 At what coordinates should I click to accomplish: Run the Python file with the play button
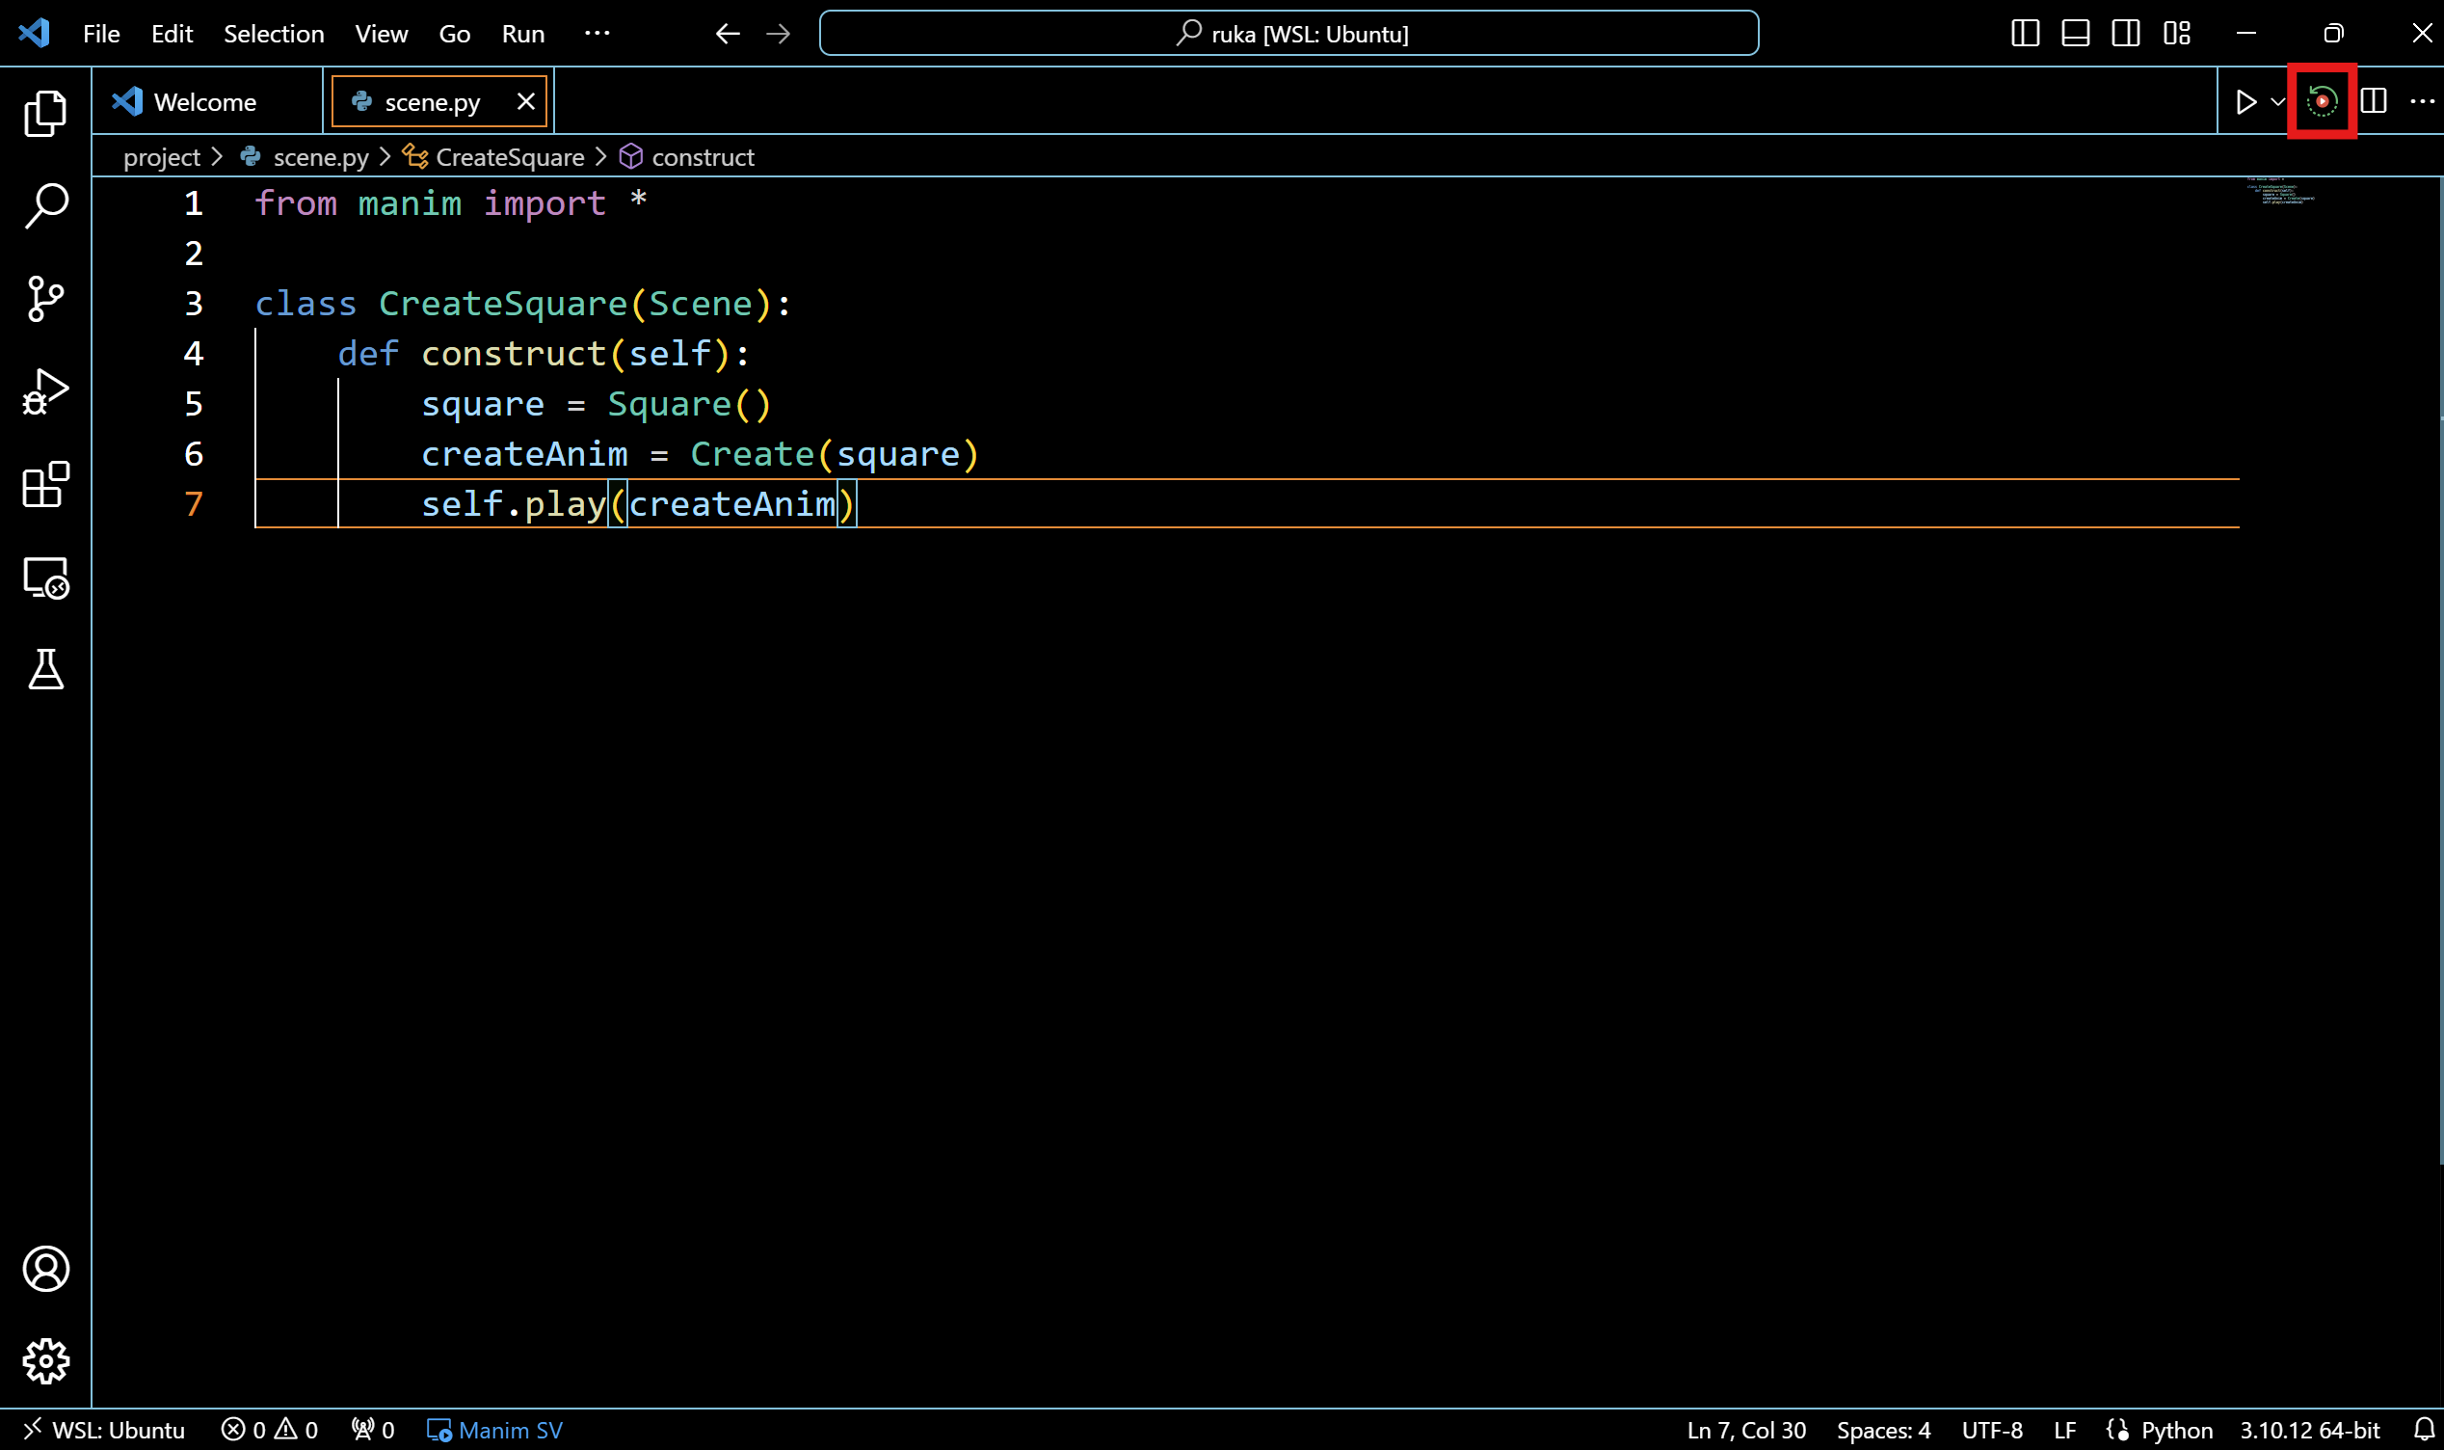click(x=2245, y=100)
